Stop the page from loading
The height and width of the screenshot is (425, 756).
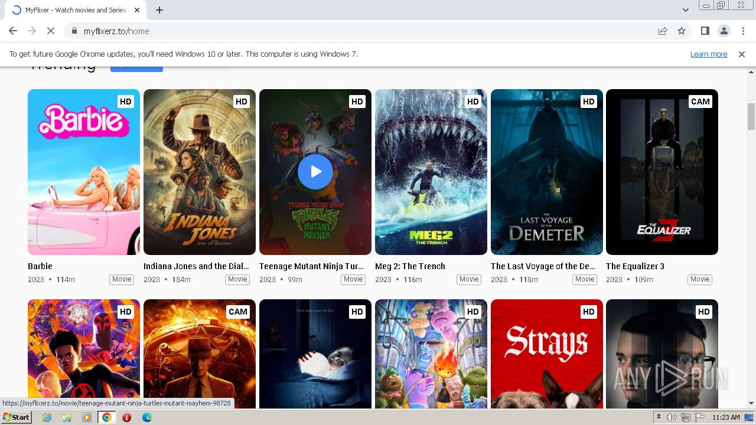click(x=51, y=31)
